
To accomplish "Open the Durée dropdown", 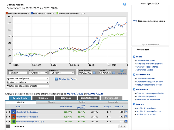I will point(18,73).
